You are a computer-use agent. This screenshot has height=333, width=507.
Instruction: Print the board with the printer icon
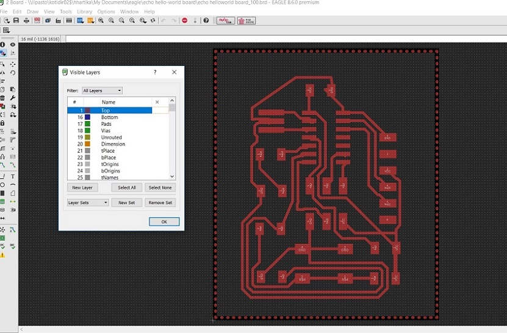pos(26,21)
